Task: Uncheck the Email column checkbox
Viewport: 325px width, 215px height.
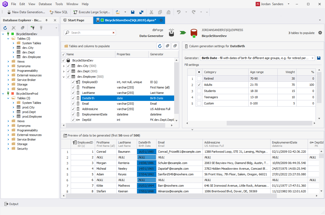Action: coord(73,103)
